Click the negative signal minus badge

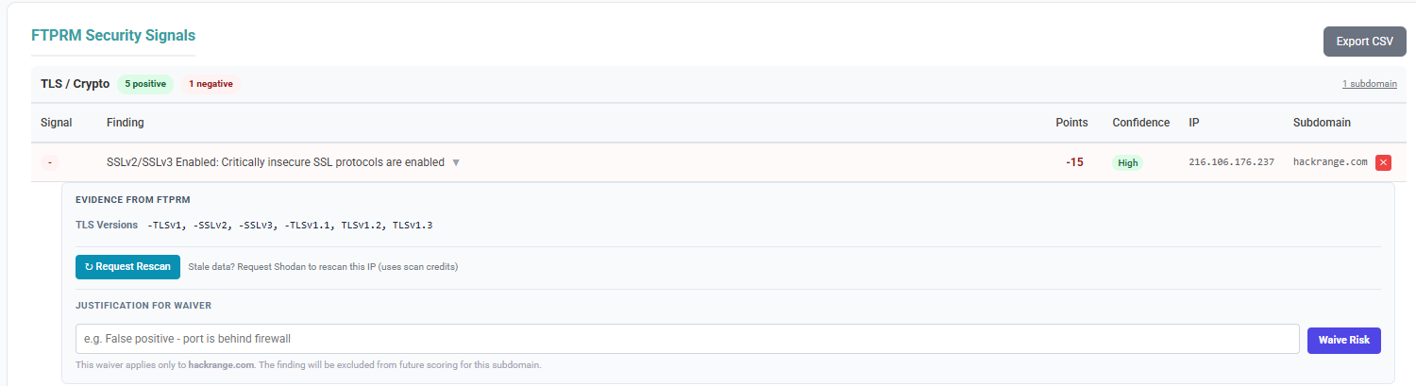[49, 162]
